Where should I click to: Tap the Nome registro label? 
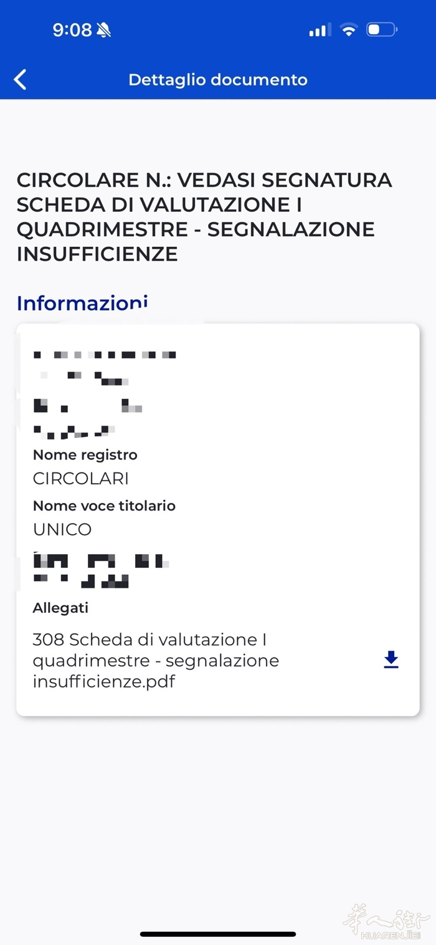click(x=85, y=455)
